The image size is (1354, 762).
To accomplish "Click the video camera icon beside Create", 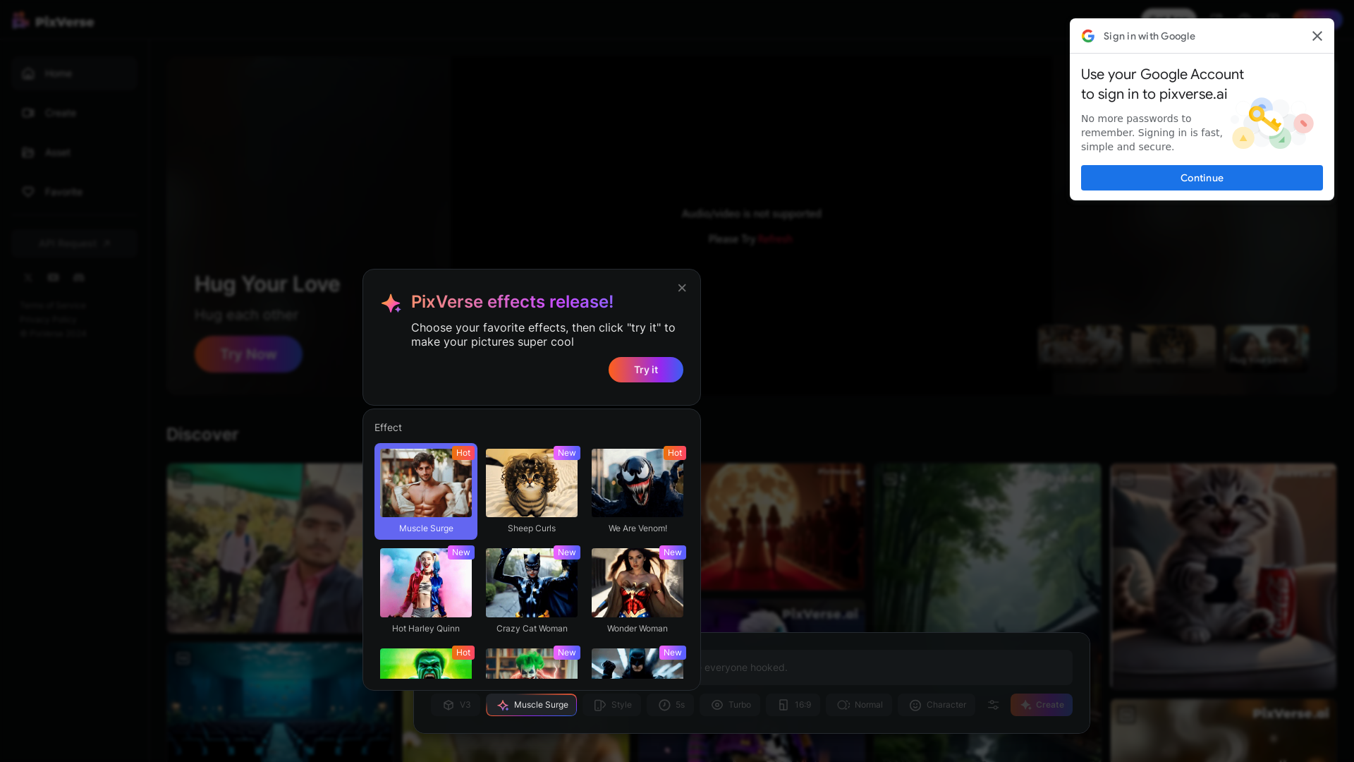I will tap(28, 113).
